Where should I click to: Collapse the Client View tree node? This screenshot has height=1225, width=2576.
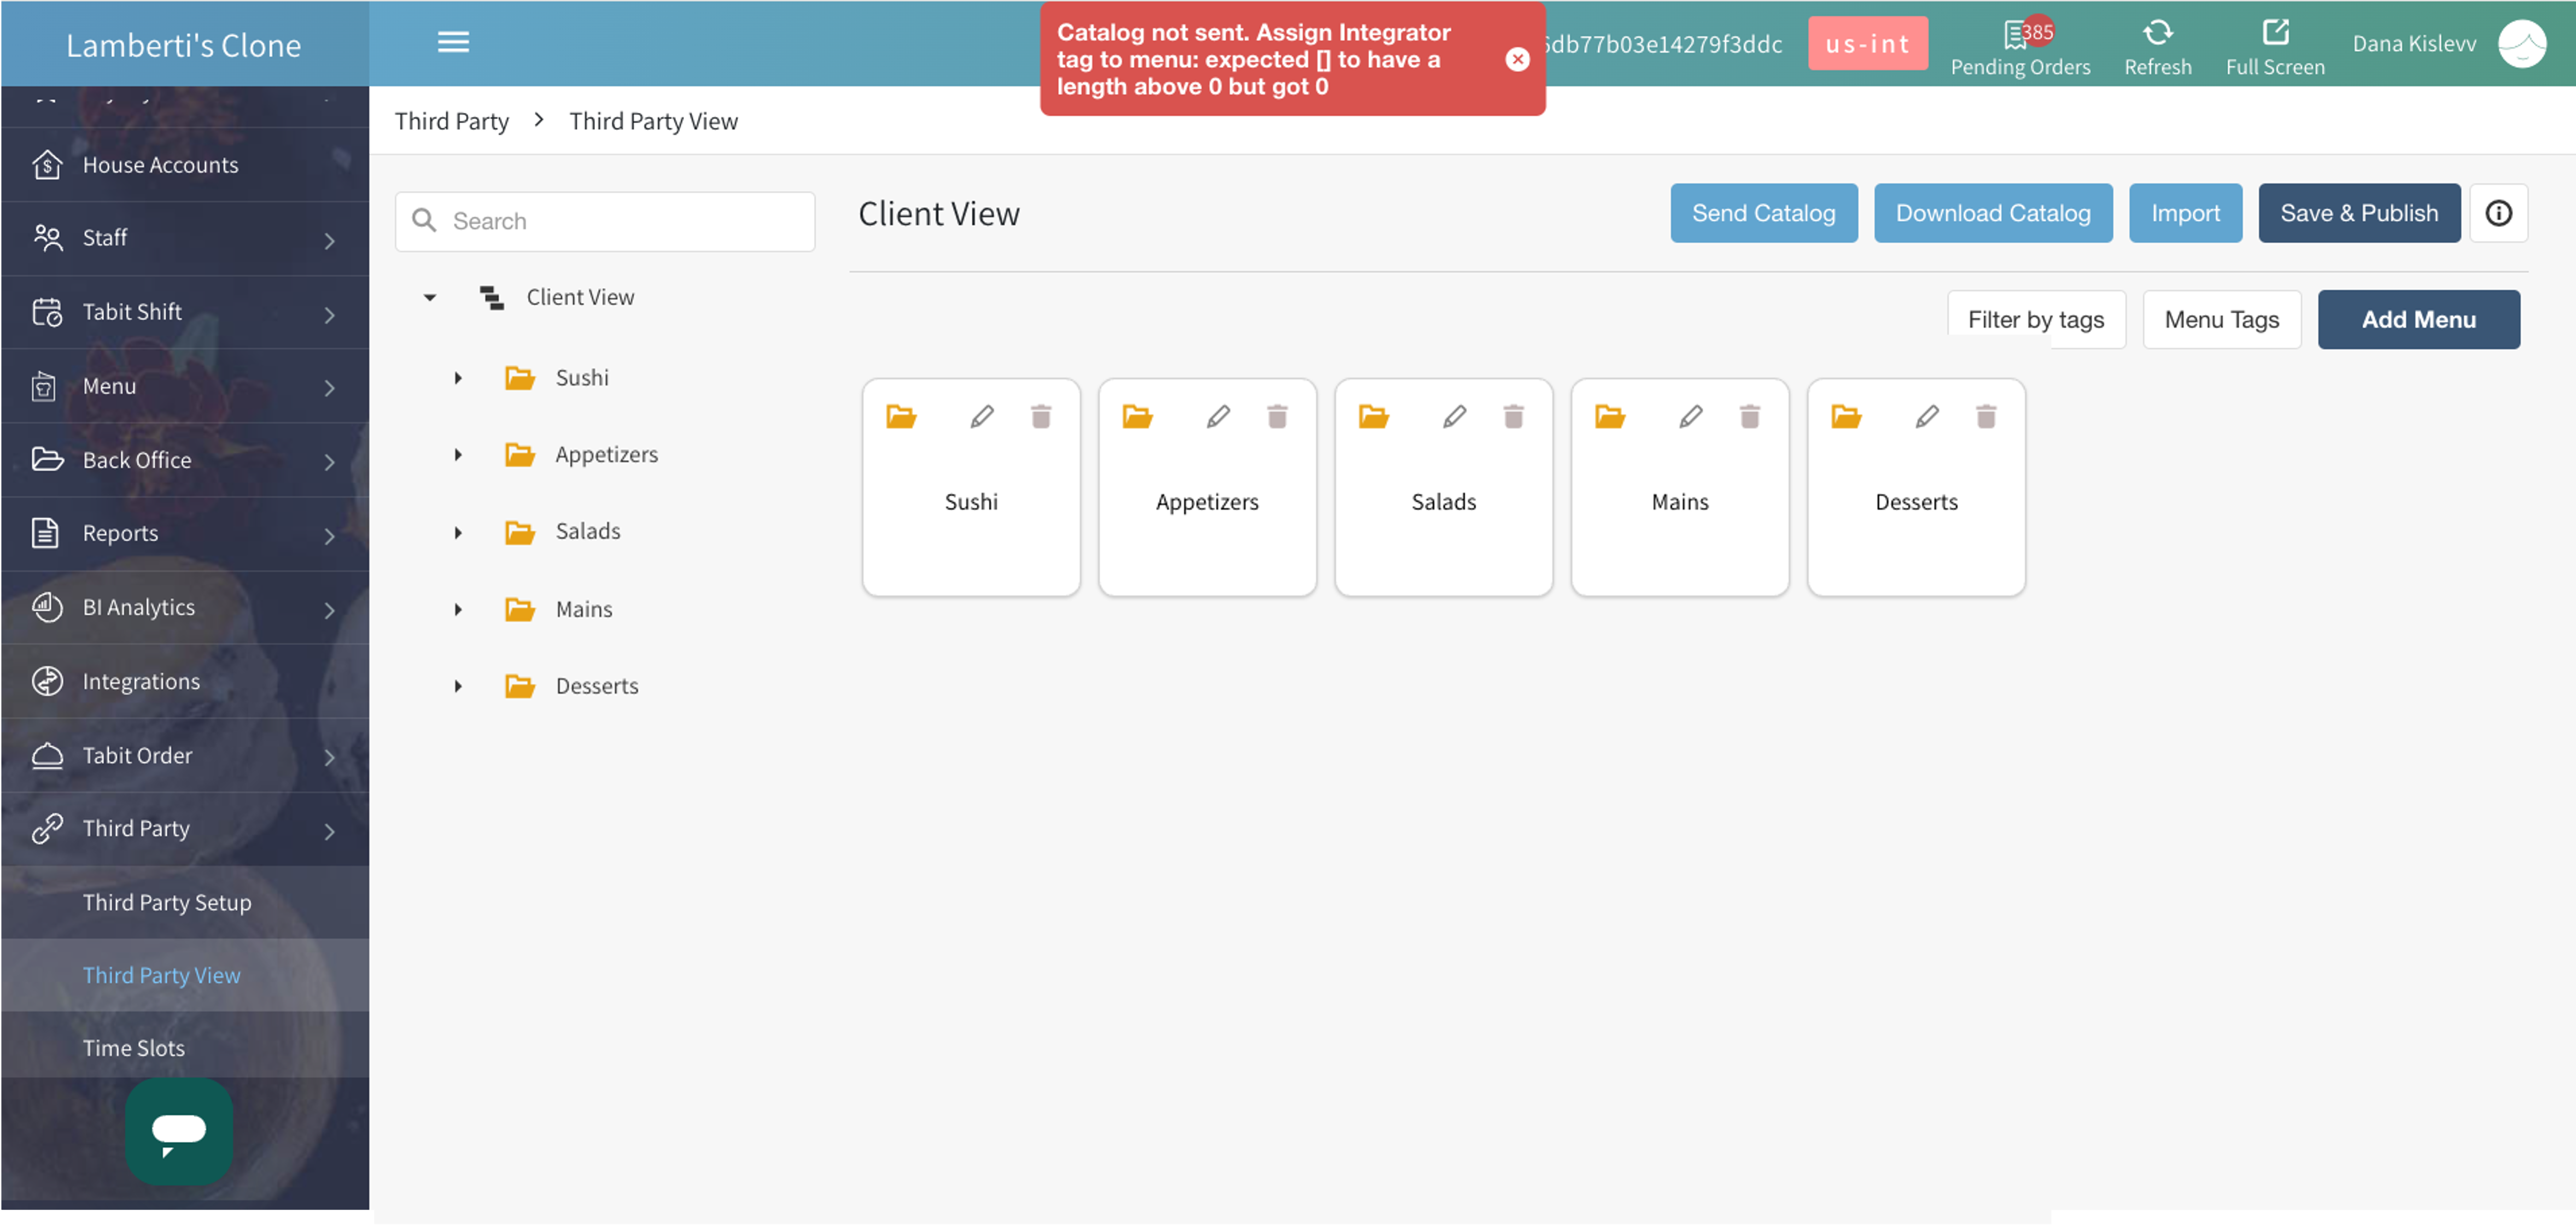(430, 297)
